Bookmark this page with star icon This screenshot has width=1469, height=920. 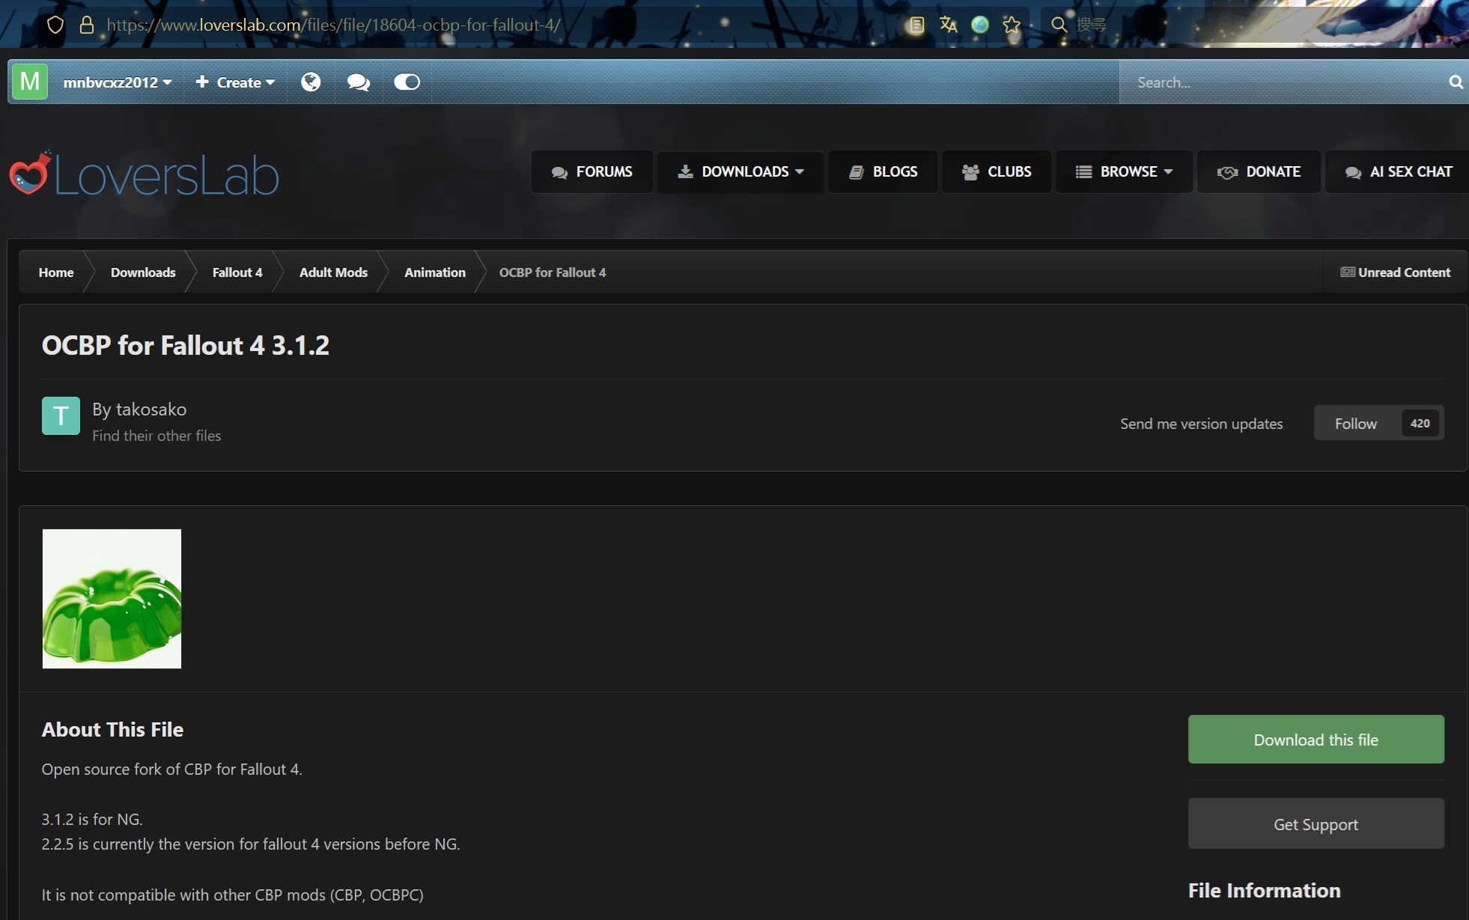click(x=1012, y=25)
